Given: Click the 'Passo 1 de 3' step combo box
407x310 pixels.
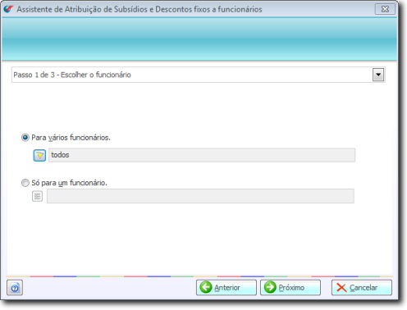Looking at the screenshot, I should [x=199, y=75].
